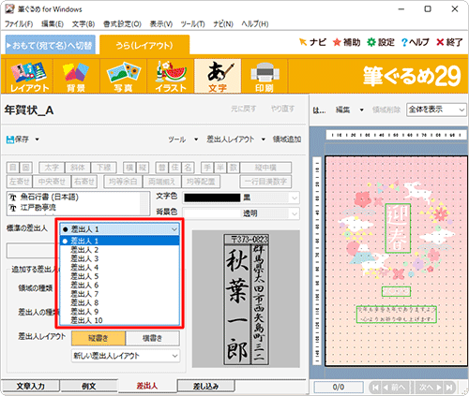Screen dimensions: 469x396
Task: Collapse the 差出人 1 combo box
Action: click(120, 229)
